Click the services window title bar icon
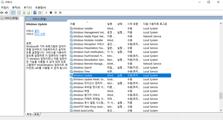The image size is (223, 120). tap(2, 2)
